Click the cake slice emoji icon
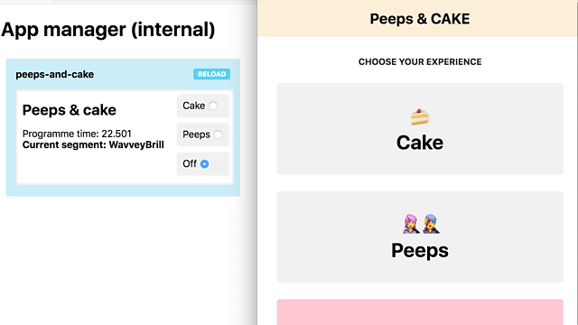578x325 pixels. click(419, 117)
